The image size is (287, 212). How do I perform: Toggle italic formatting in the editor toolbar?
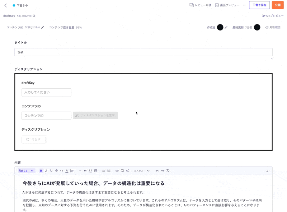pyautogui.click(x=46, y=171)
